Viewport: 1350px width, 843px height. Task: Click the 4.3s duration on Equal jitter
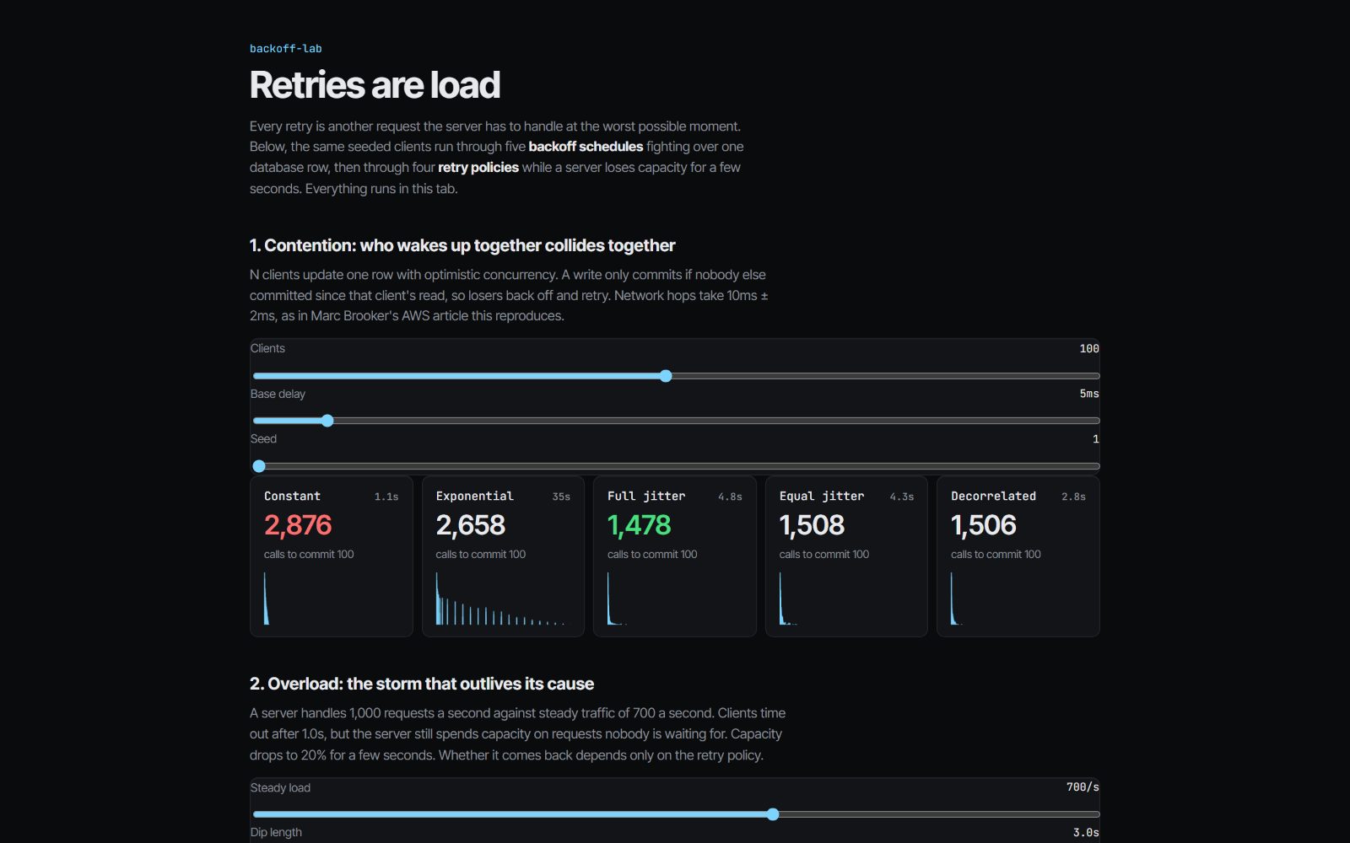902,497
